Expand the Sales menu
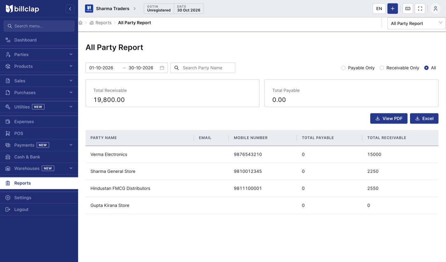 coord(39,81)
